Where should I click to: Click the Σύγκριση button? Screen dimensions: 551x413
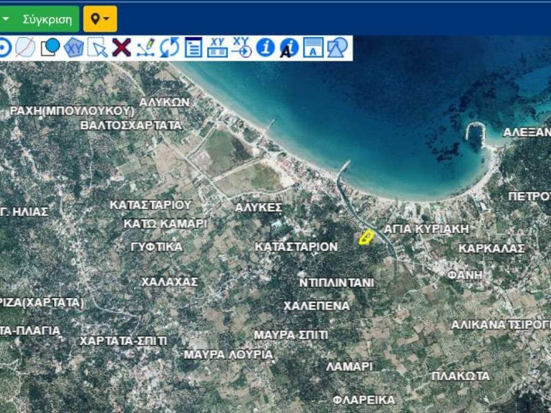(47, 19)
